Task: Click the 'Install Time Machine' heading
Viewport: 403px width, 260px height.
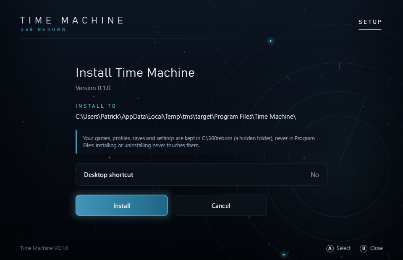Action: click(x=135, y=73)
